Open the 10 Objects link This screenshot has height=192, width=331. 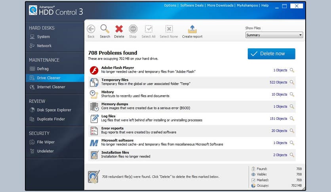(x=279, y=94)
